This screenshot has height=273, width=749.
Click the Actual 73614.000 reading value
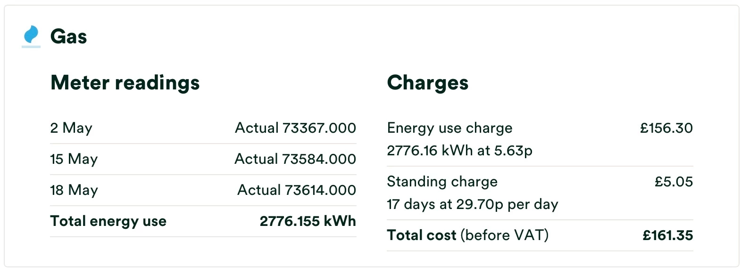(x=297, y=190)
